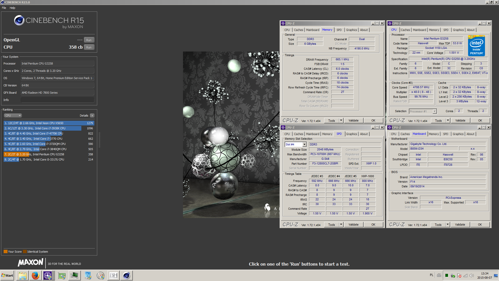Switch to Caches tab in Memory CPU-Z window

(298, 30)
